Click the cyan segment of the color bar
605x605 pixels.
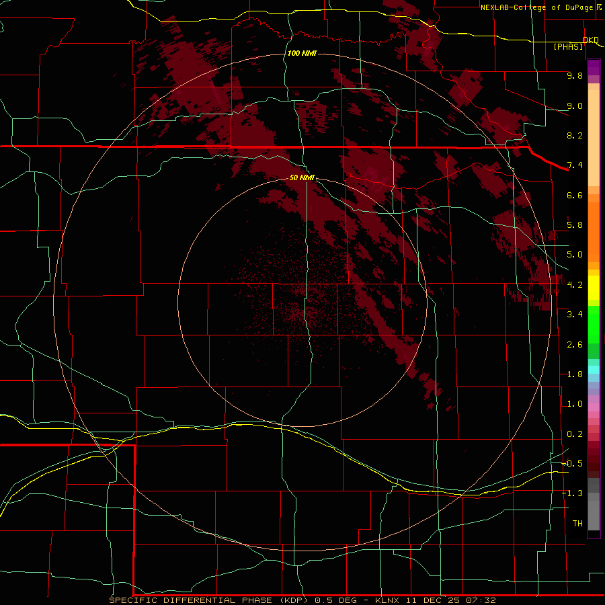(x=594, y=370)
